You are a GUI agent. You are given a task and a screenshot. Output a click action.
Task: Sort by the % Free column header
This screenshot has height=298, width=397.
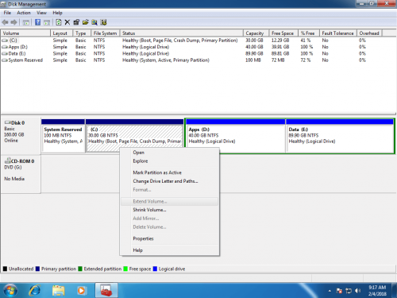309,33
